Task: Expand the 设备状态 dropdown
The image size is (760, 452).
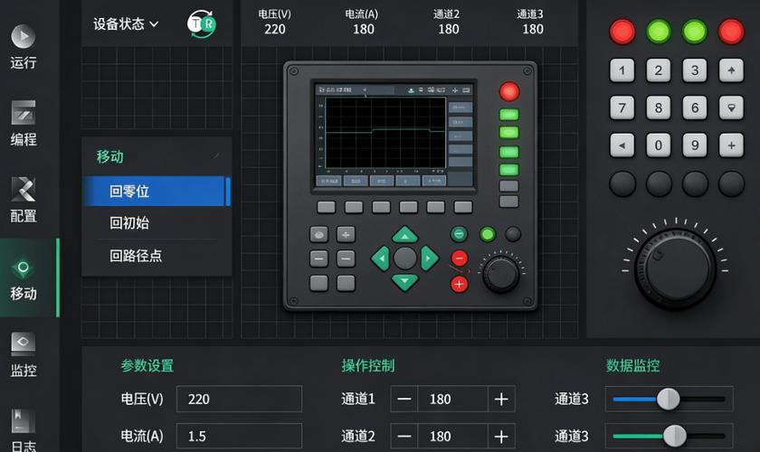Action: click(126, 24)
